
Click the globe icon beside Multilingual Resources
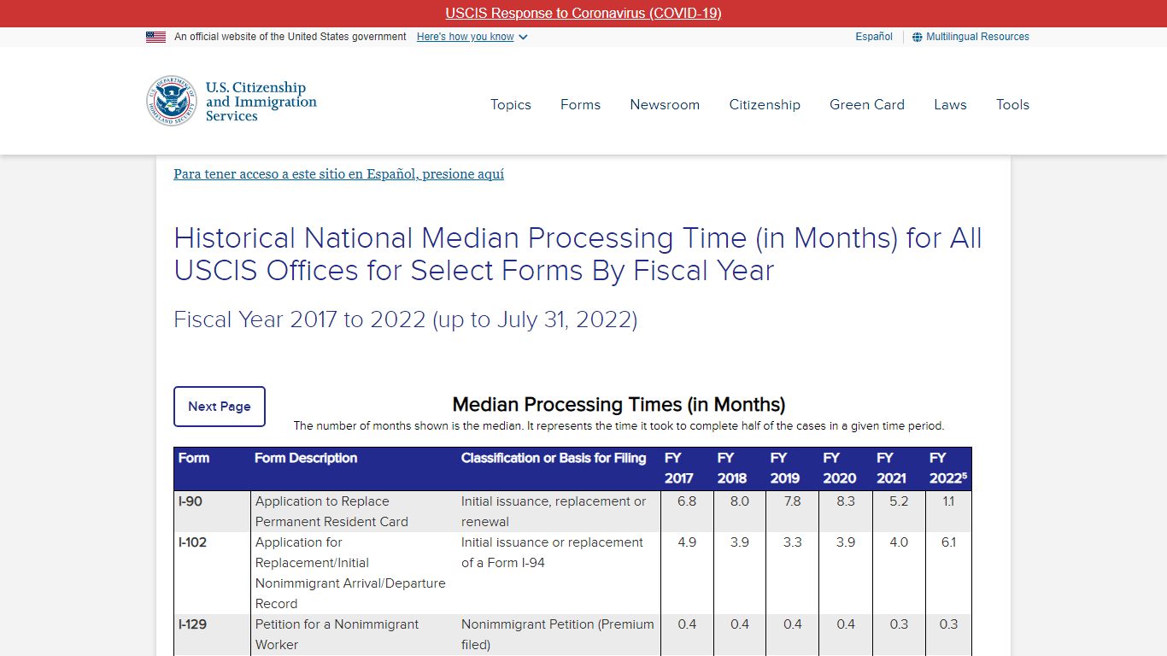coord(918,37)
